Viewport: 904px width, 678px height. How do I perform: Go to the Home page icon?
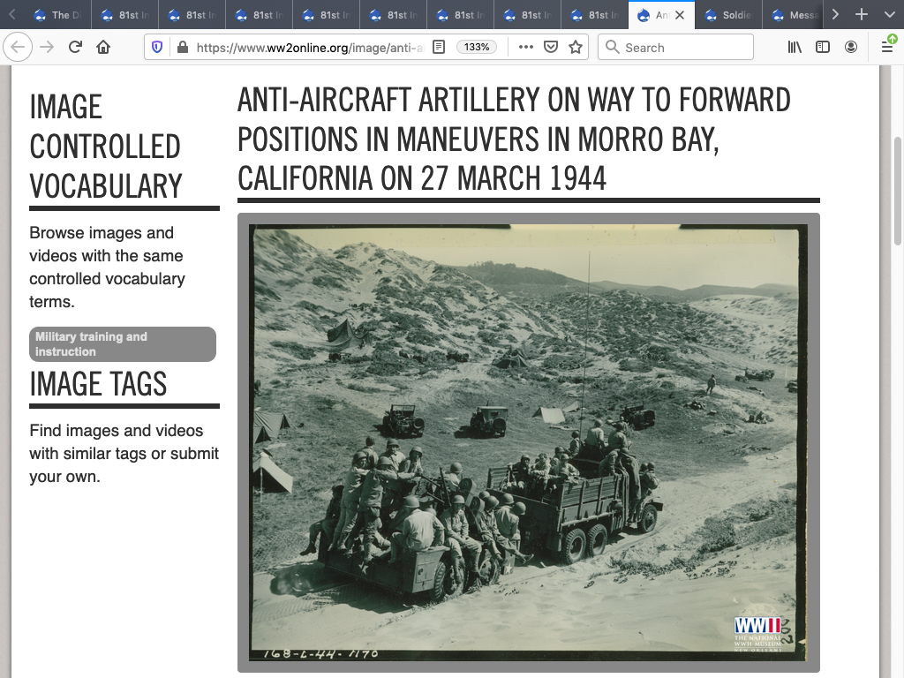coord(103,48)
